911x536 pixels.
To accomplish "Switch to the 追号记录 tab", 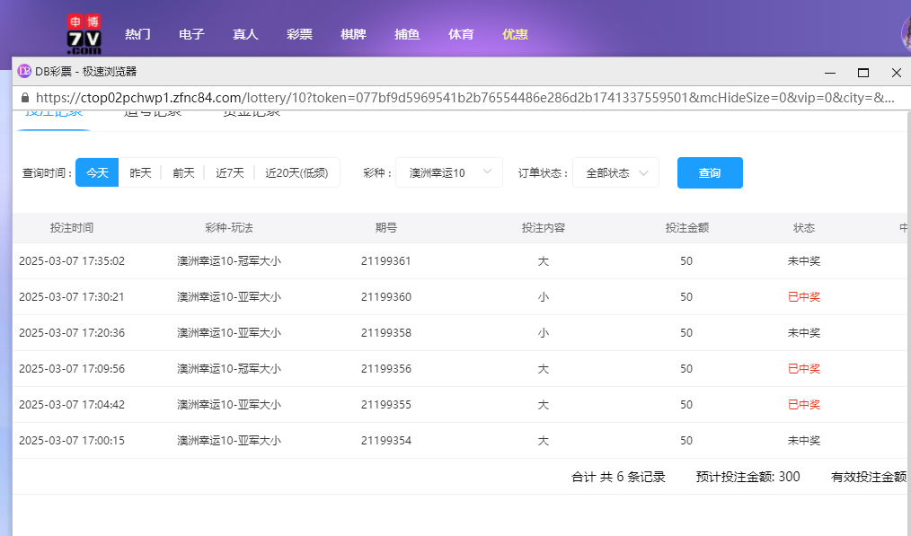I will point(152,113).
